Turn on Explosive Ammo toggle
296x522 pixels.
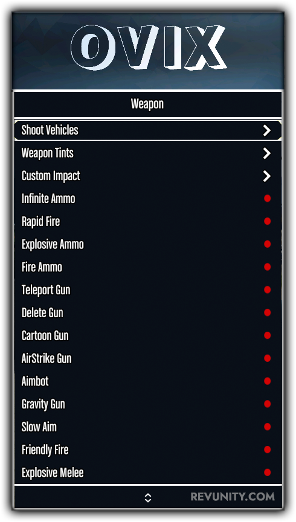267,244
